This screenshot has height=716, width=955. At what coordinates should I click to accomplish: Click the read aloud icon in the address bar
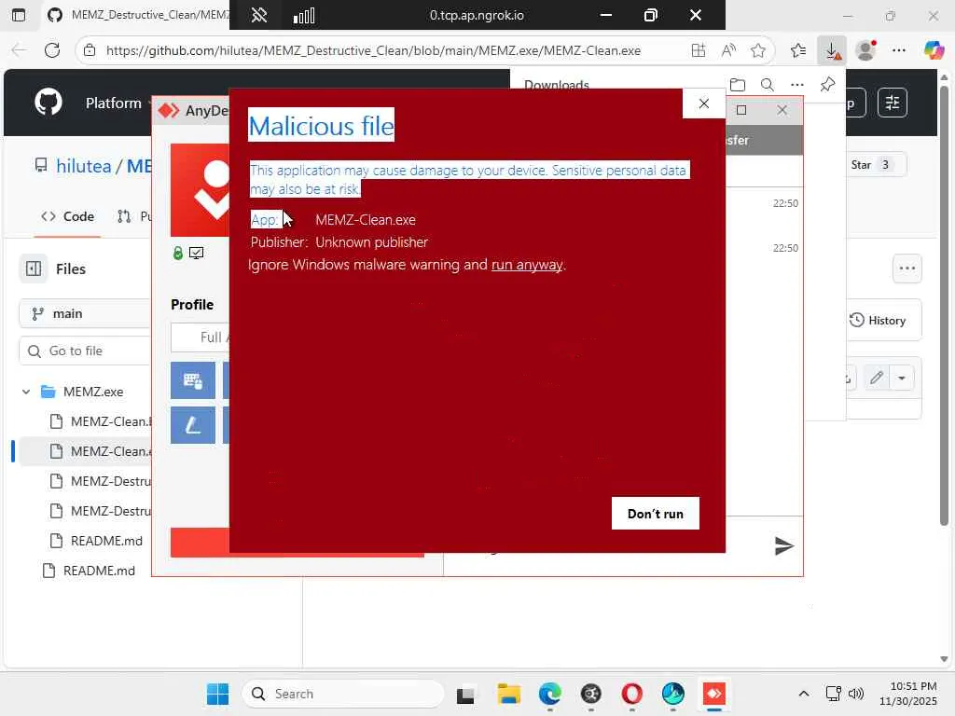(x=728, y=50)
